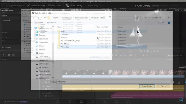Viewport: 186px width, 104px height.
Task: Click Cancel button in main dialog
Action: [163, 86]
